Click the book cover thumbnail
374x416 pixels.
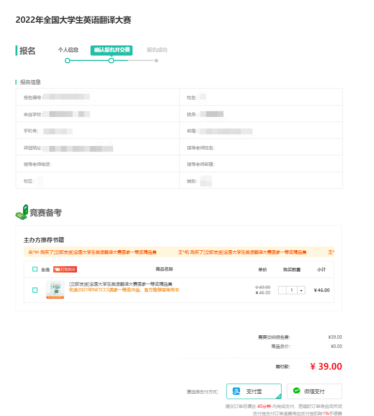pyautogui.click(x=55, y=290)
